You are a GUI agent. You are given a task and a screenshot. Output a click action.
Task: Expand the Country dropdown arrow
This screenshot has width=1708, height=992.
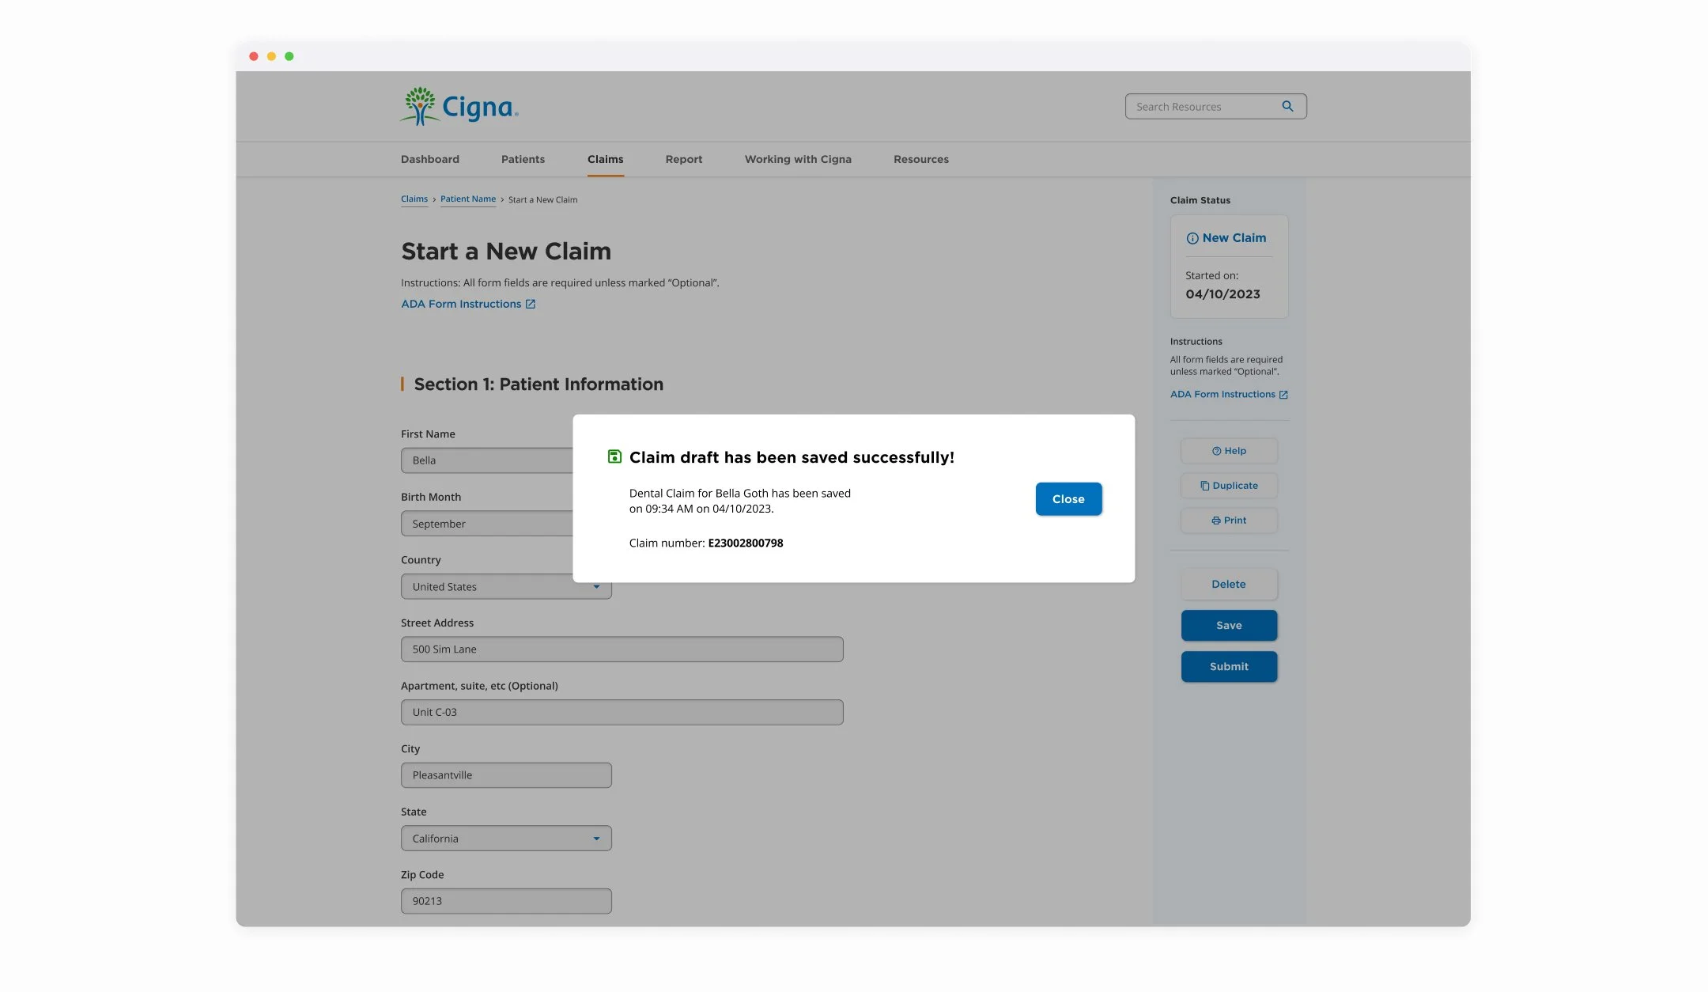coord(596,587)
